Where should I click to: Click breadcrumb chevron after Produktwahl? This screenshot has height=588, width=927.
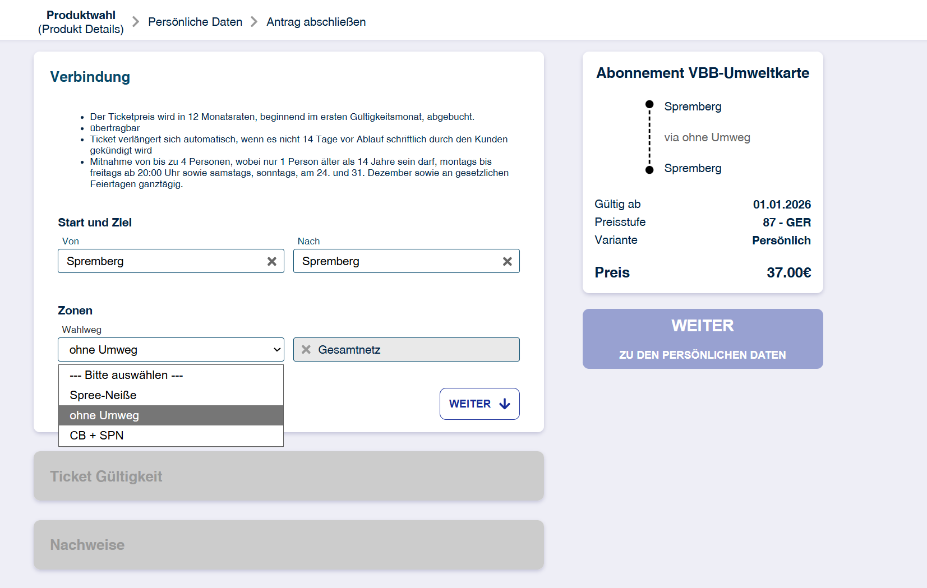(x=136, y=22)
